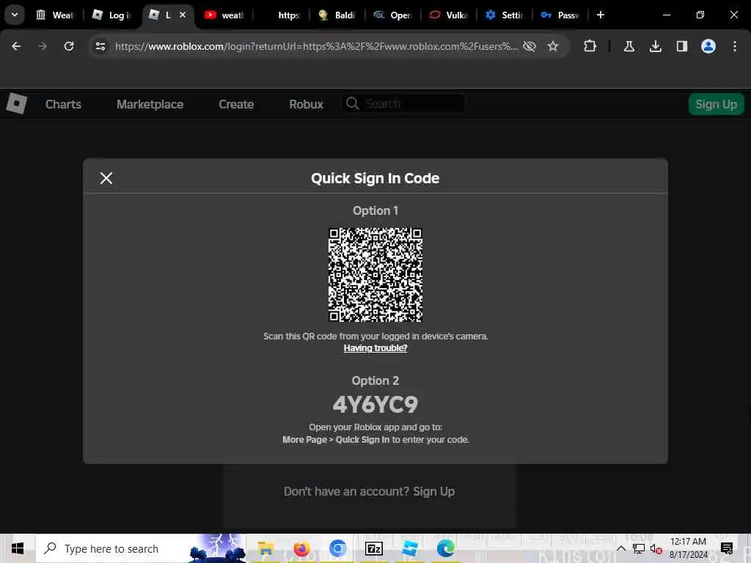Image resolution: width=751 pixels, height=563 pixels.
Task: Switch to the Baldi tab
Action: (337, 15)
